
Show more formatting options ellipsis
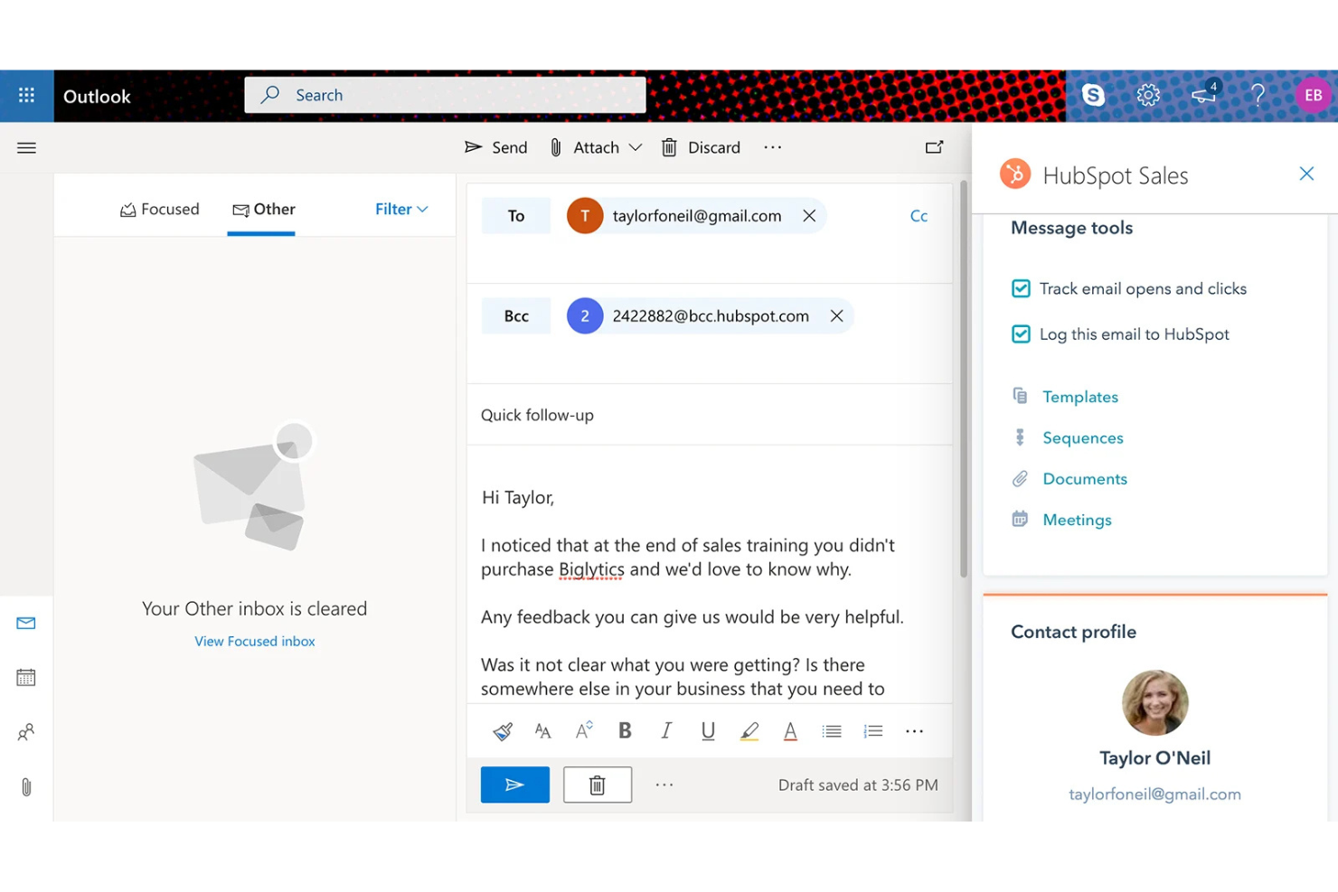(x=914, y=731)
